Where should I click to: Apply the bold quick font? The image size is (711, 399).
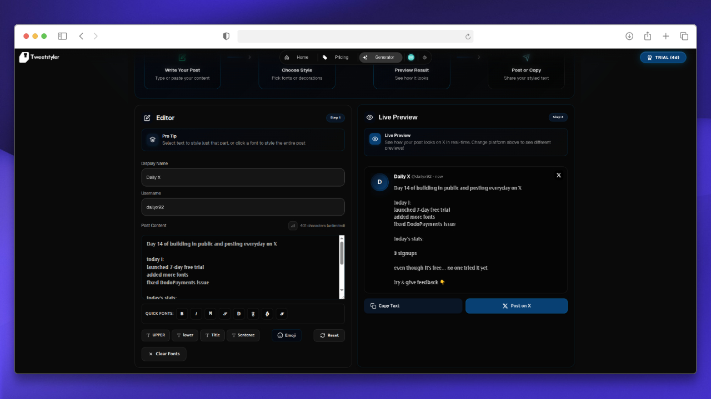(x=182, y=314)
